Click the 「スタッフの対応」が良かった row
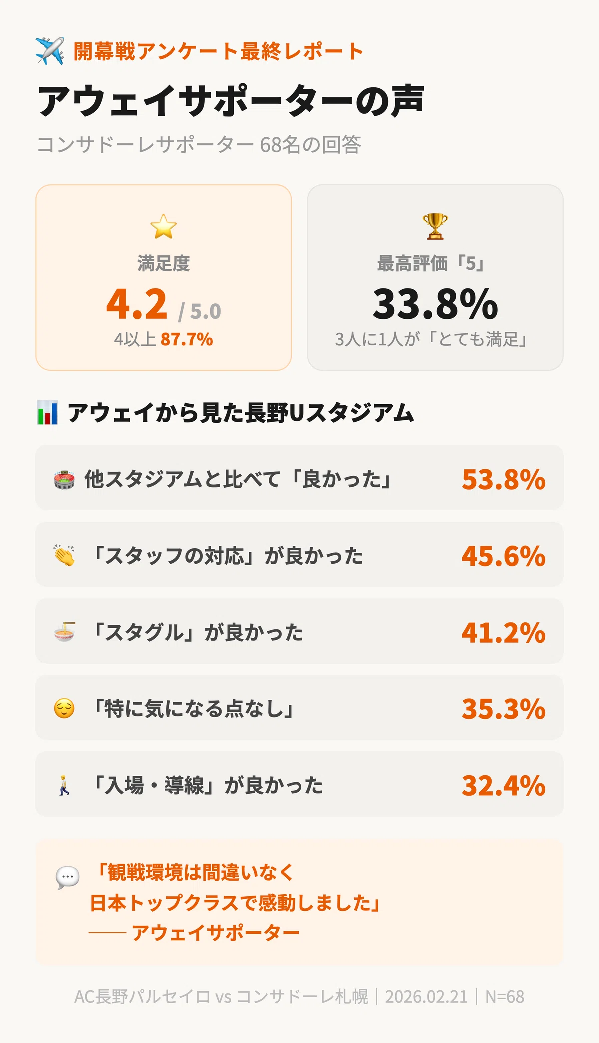The width and height of the screenshot is (599, 1043). pos(299,555)
